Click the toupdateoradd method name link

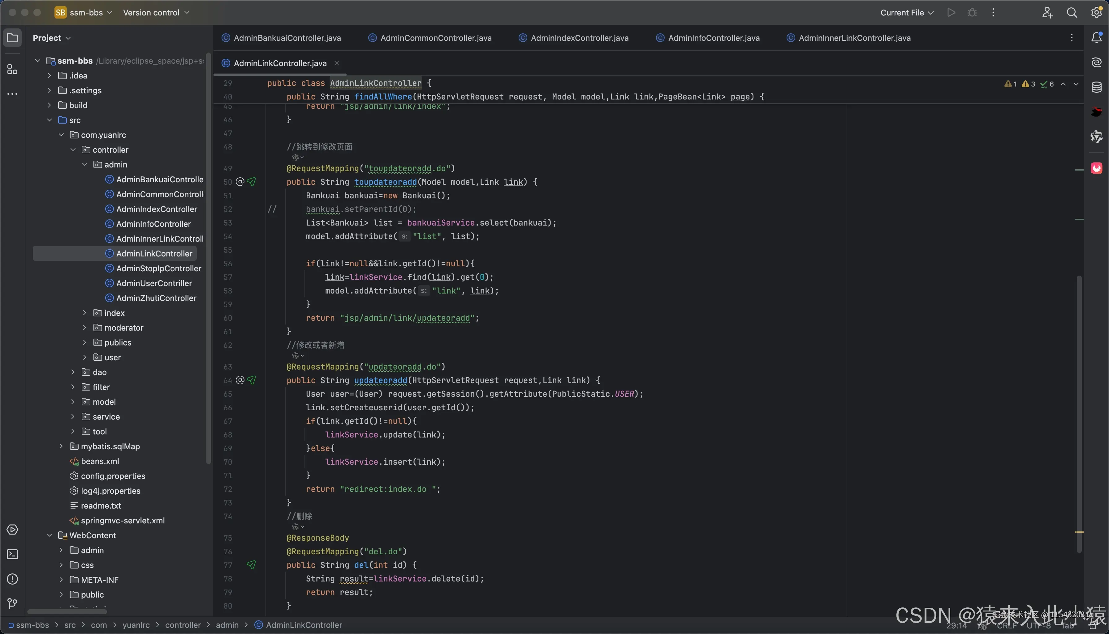click(385, 182)
